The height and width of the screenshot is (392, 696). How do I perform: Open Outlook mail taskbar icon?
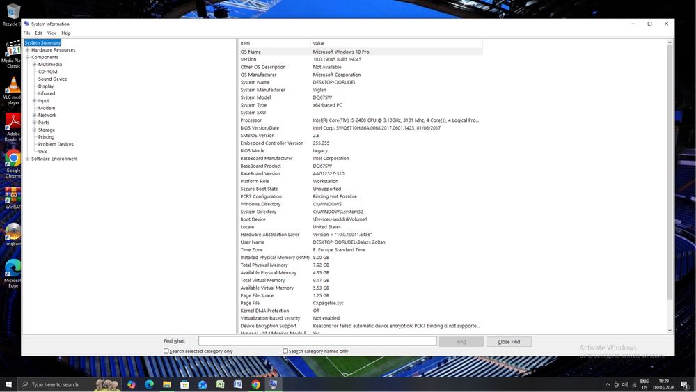[203, 384]
